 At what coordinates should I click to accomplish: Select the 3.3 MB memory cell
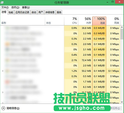(85, 33)
